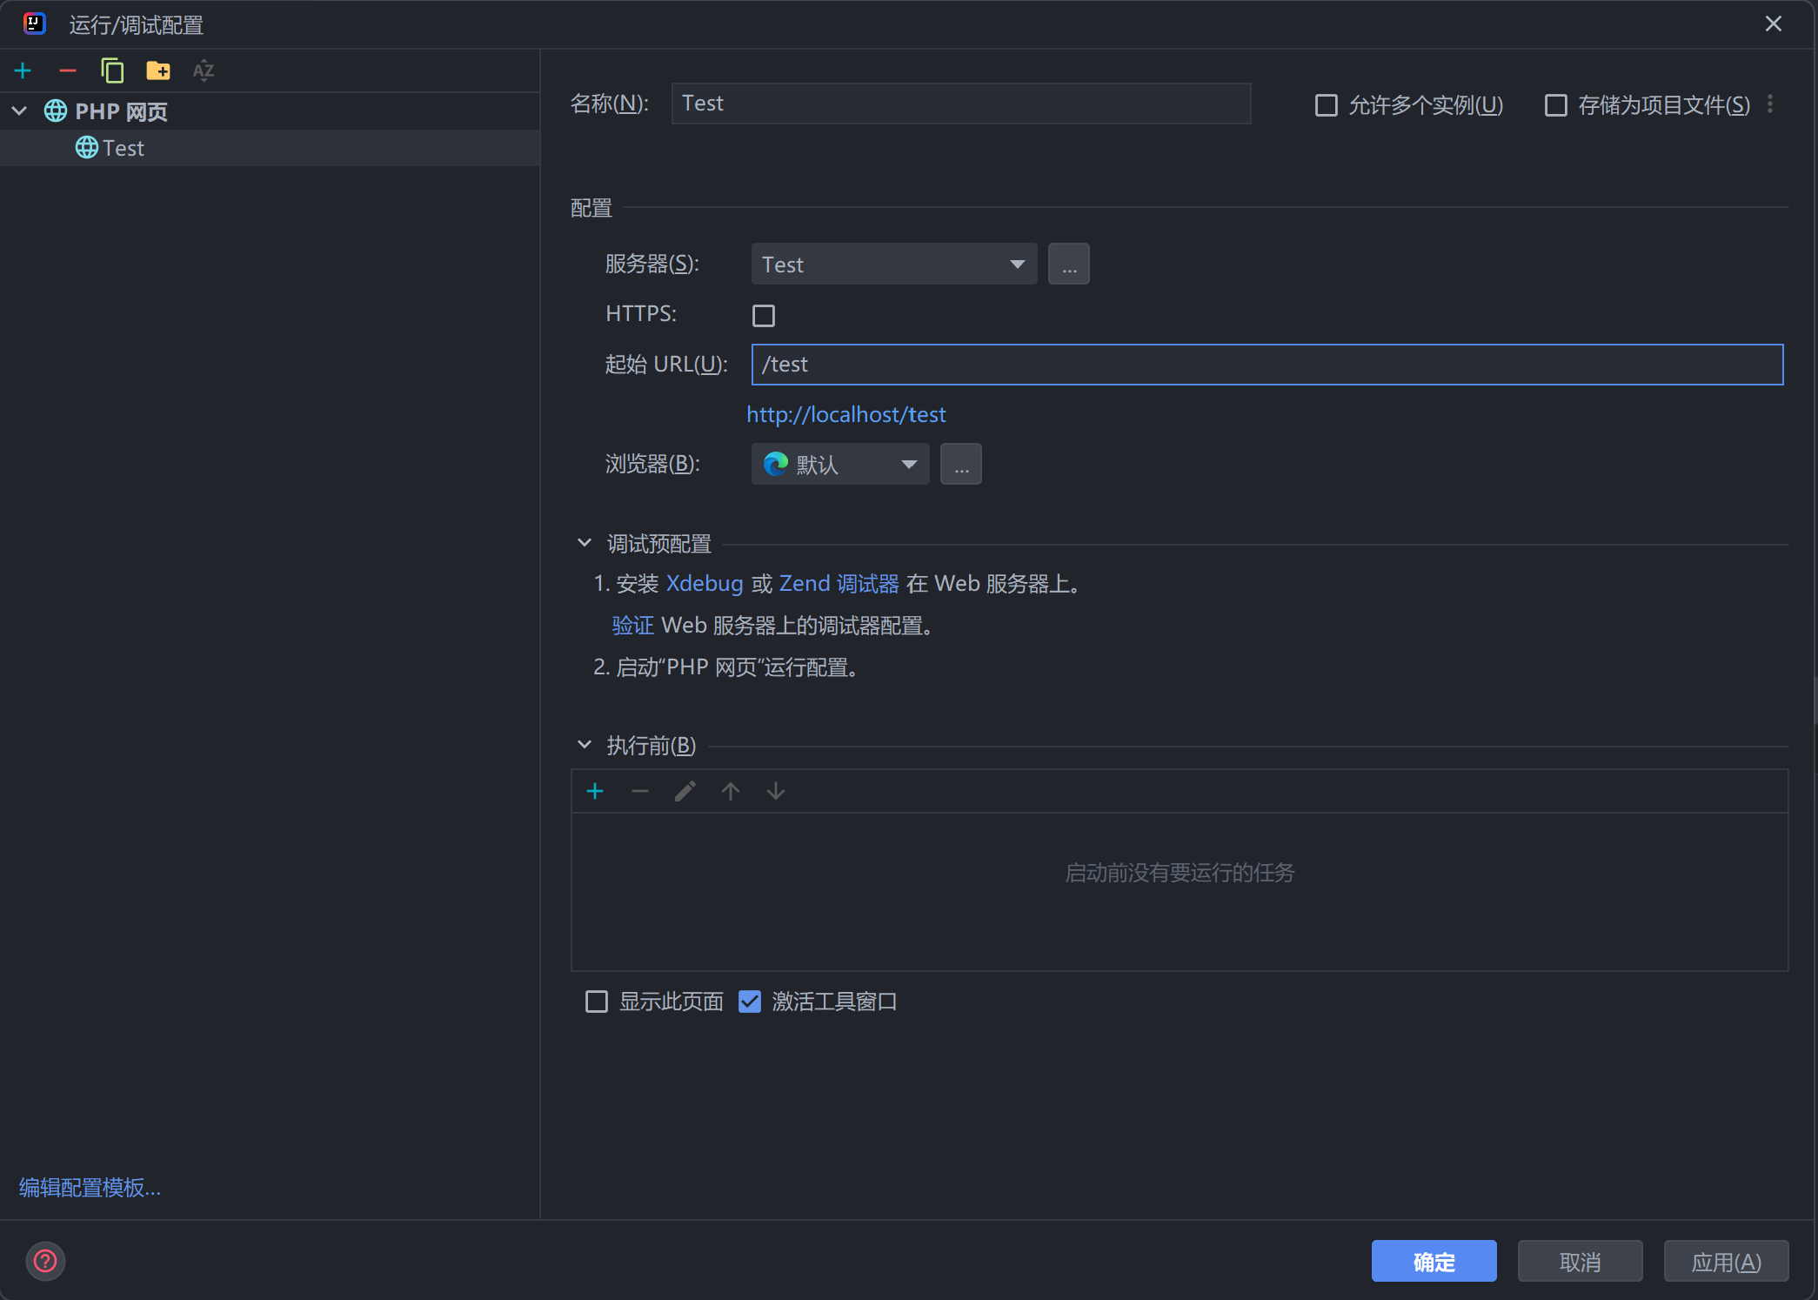The image size is (1818, 1300).
Task: Enable the HTTPS checkbox
Action: click(x=763, y=315)
